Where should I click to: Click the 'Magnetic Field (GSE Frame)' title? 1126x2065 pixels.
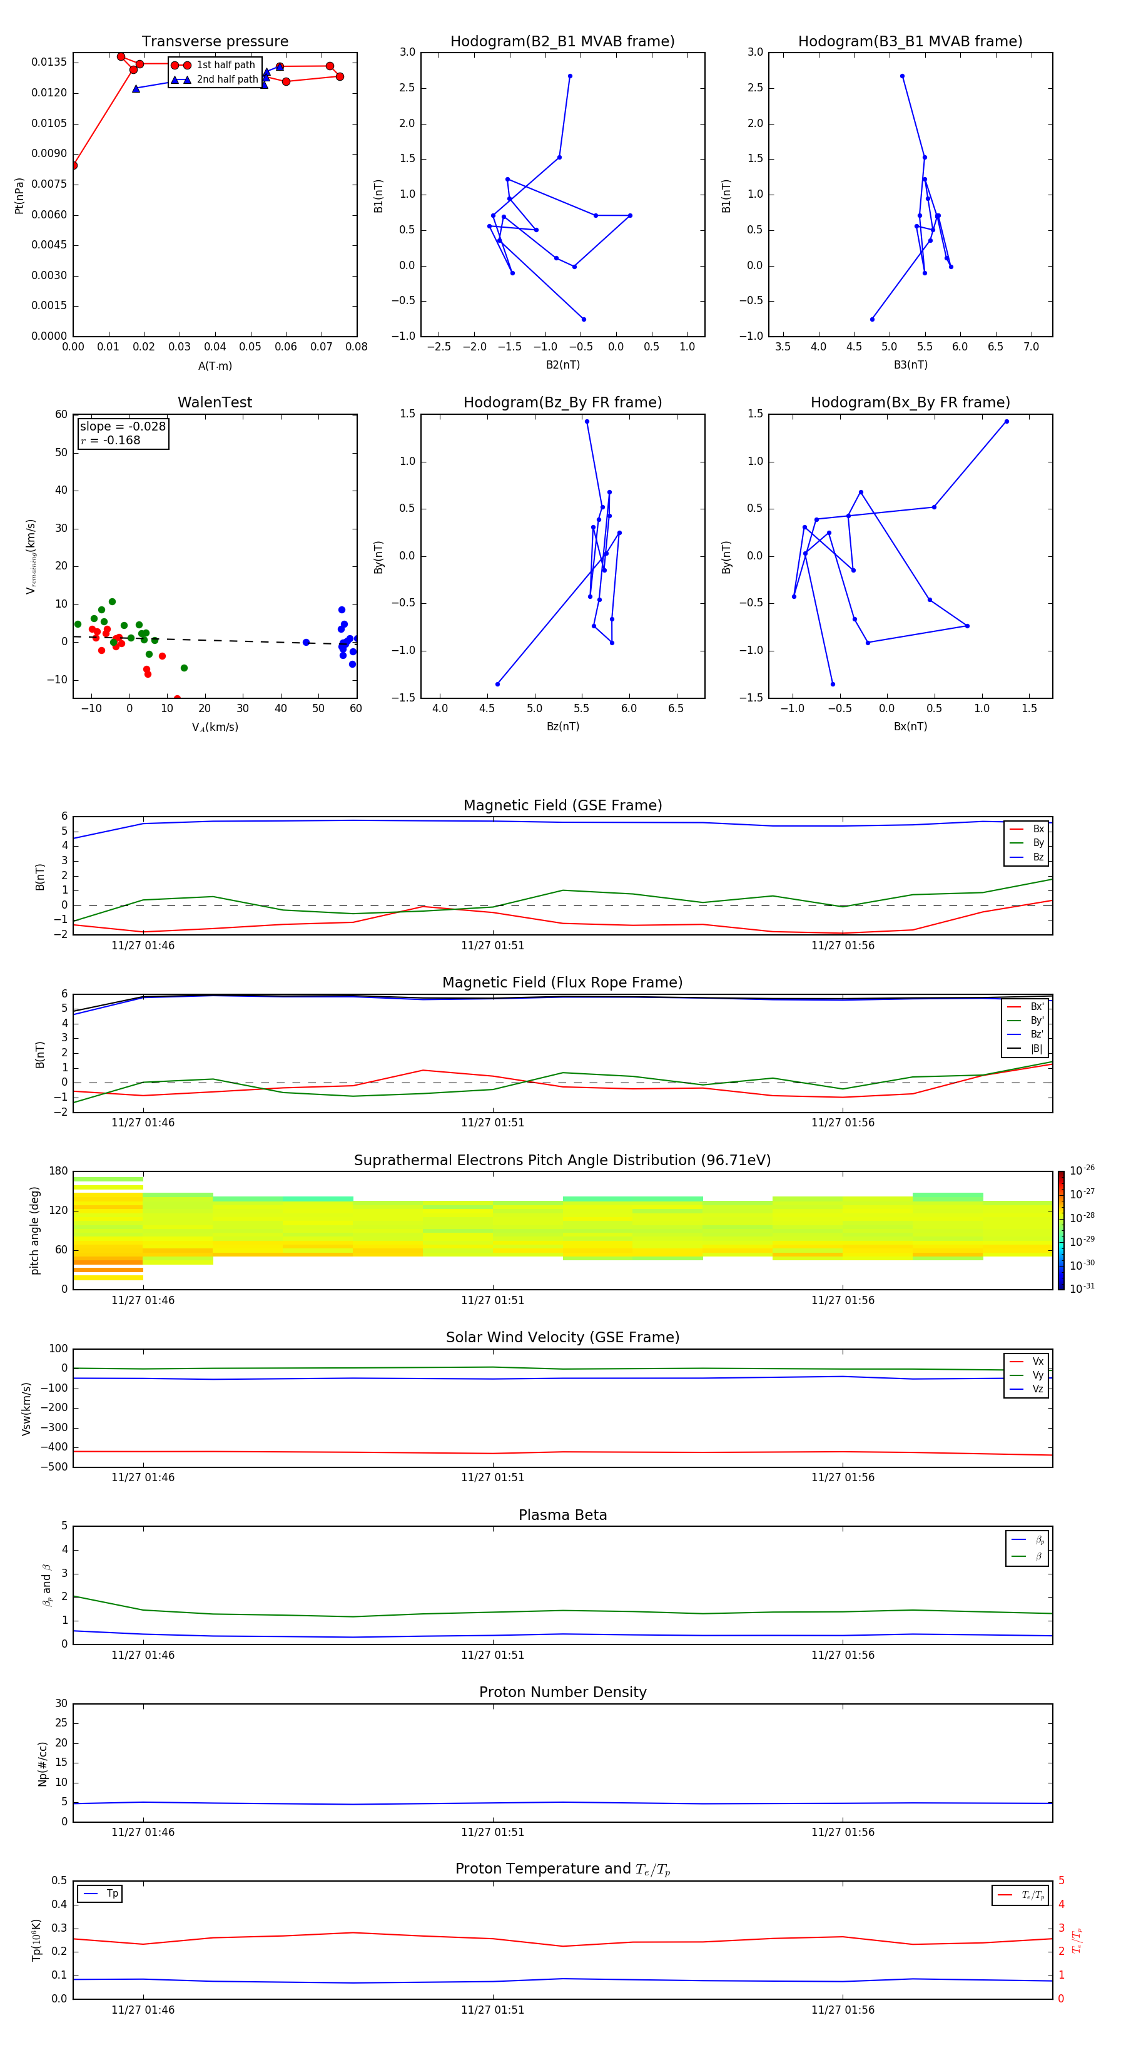(x=562, y=805)
